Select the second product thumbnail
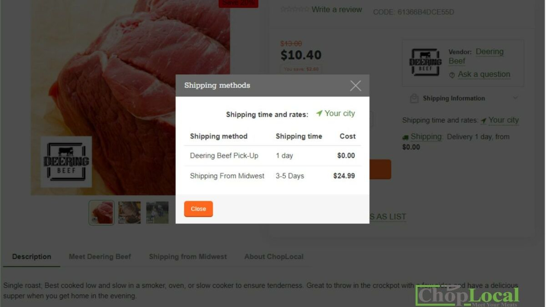546x307 pixels. click(x=129, y=212)
